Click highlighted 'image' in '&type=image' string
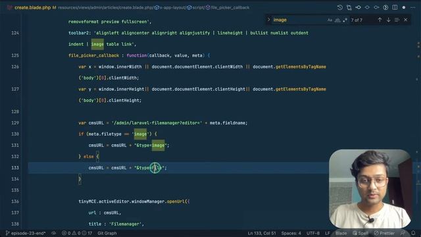The image size is (421, 237). 158,145
